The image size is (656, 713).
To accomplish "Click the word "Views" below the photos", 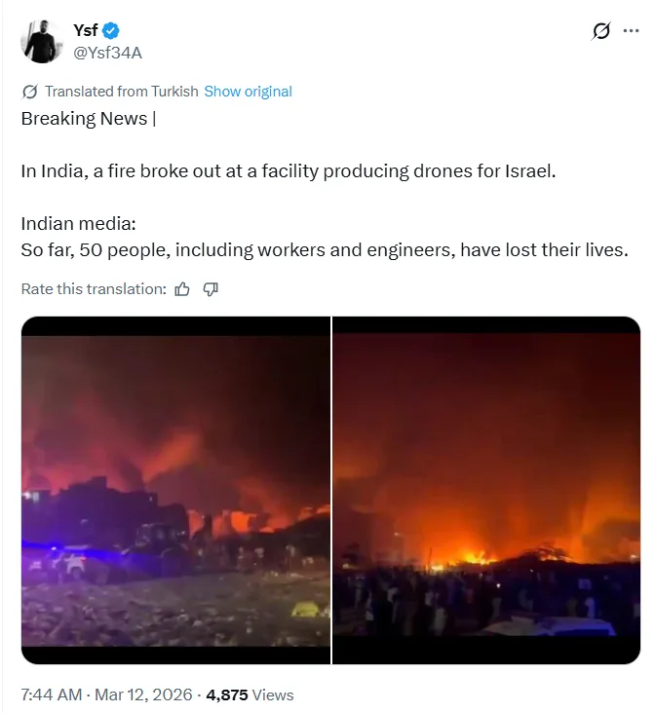I will [273, 694].
